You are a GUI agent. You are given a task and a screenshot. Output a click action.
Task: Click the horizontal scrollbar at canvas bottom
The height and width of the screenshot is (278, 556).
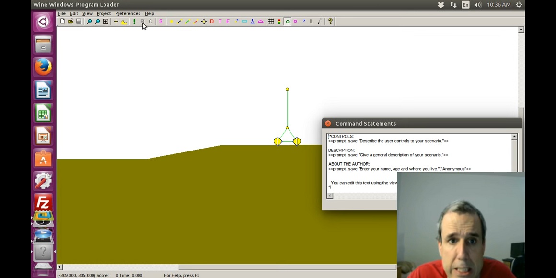(225, 267)
